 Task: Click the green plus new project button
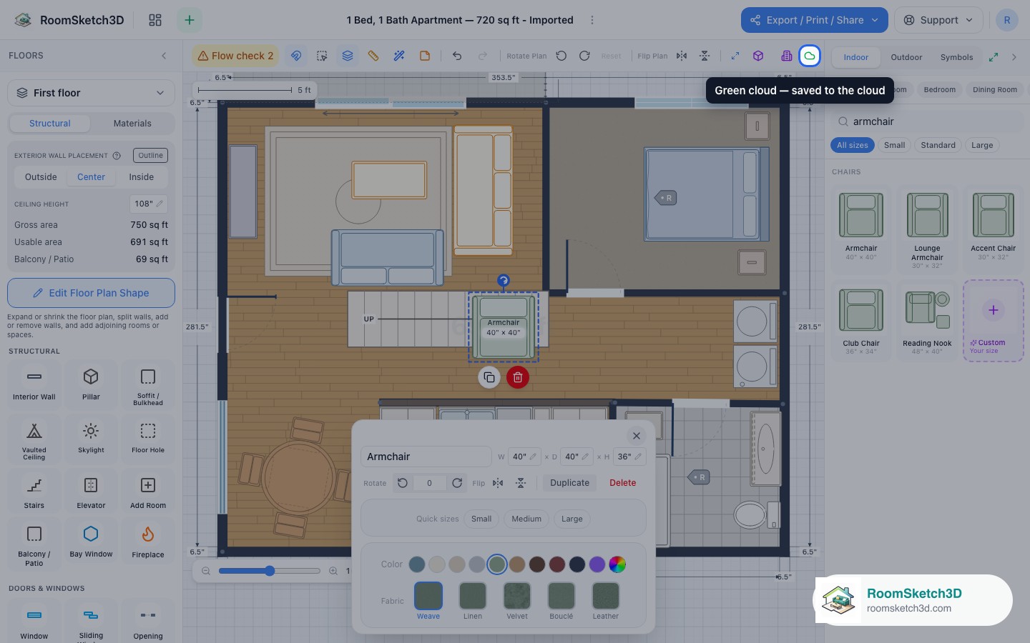pos(190,20)
